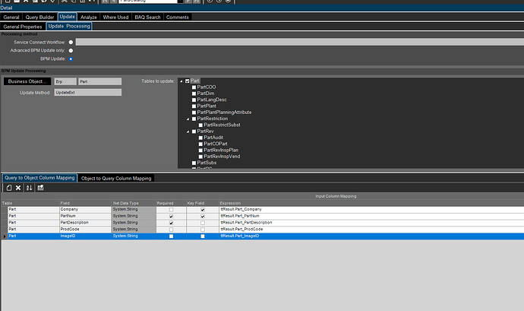Select the ttResult.Part_PartDescription expression cell
This screenshot has width=524, height=311.
click(x=371, y=223)
